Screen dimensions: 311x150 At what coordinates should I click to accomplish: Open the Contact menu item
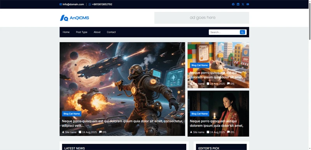click(x=111, y=32)
